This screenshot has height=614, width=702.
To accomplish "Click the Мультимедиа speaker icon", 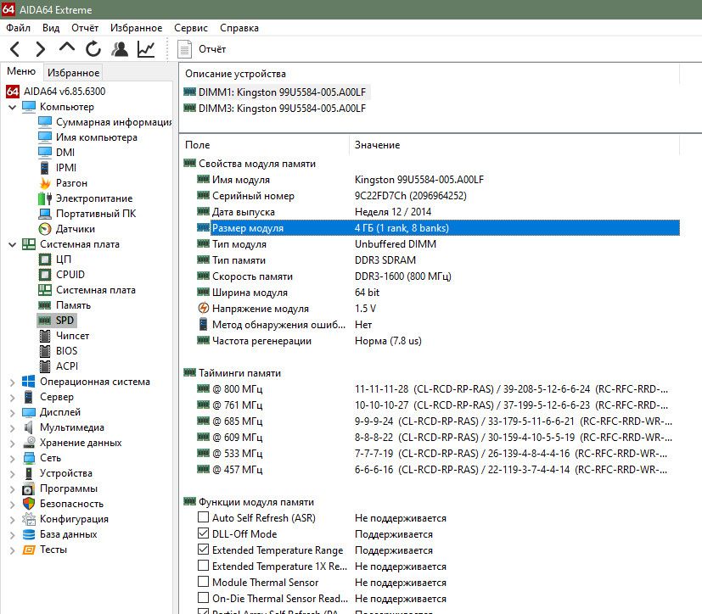I will pos(29,427).
